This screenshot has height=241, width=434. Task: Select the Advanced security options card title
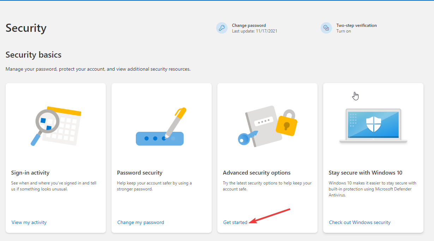pos(257,173)
